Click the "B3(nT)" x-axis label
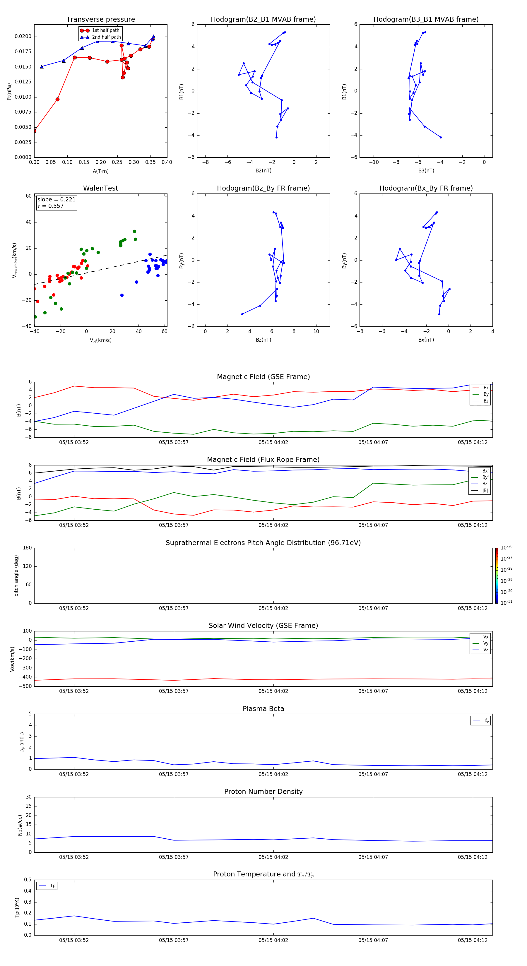Image resolution: width=527 pixels, height=966 pixels. pyautogui.click(x=426, y=171)
